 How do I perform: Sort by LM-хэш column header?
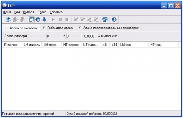pyautogui.click(x=133, y=45)
